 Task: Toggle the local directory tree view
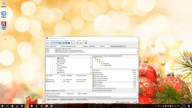[55, 43]
